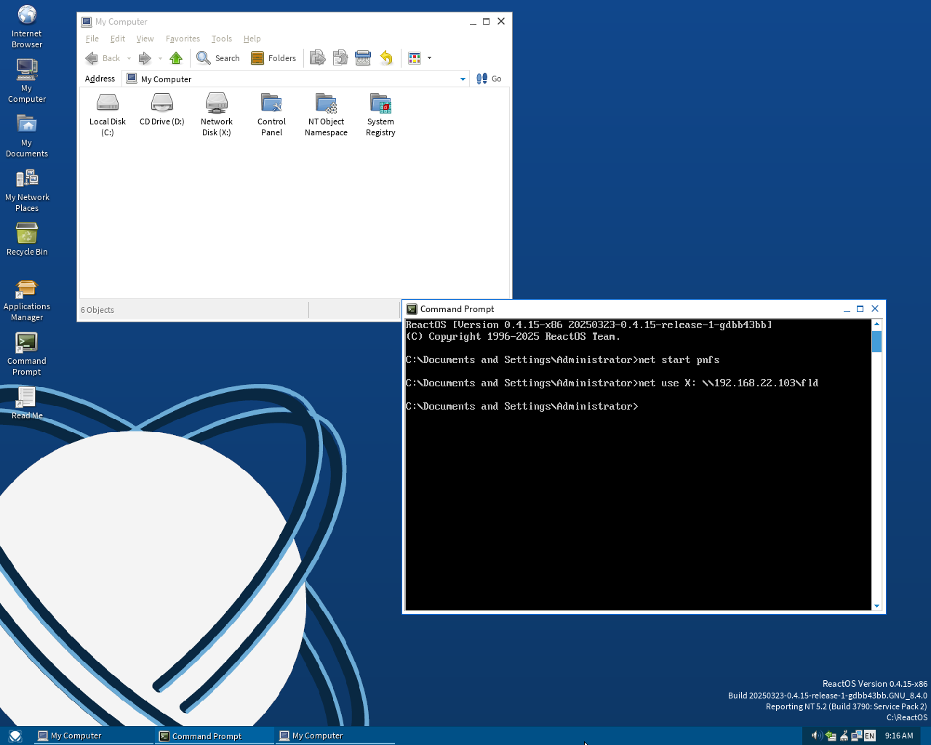The image size is (931, 745).
Task: Click Command Prompt scrollbar up arrow
Action: pos(876,324)
